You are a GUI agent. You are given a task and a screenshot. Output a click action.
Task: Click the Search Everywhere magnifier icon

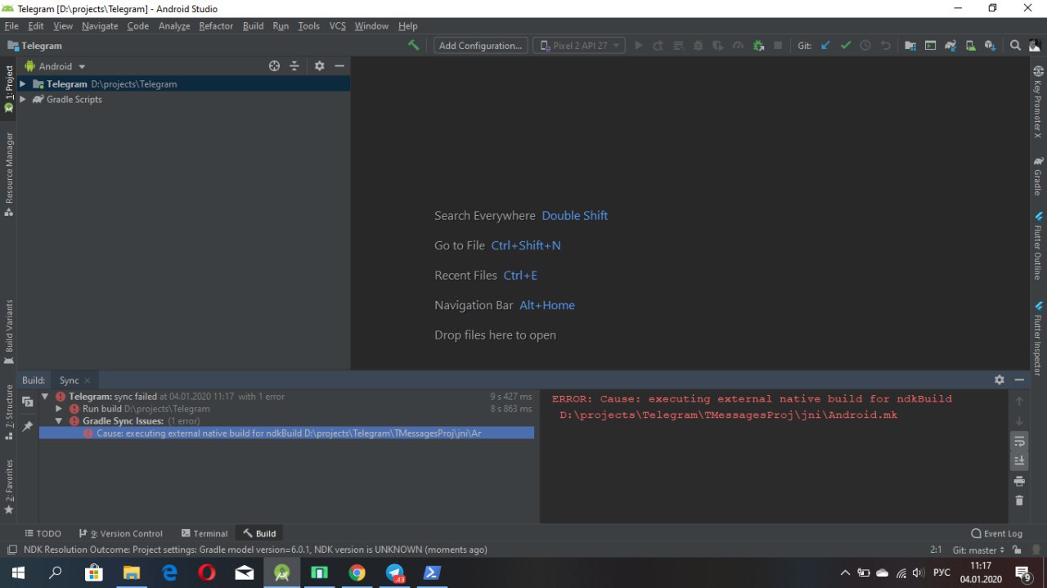[1015, 46]
